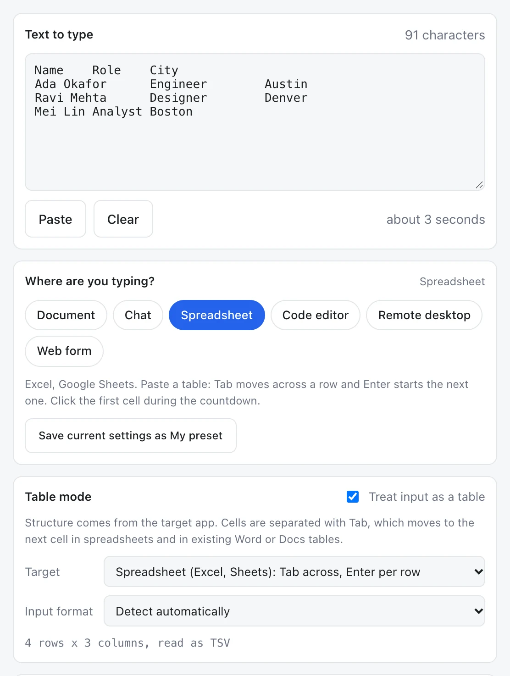Click the 'Where are you typing?' heading
The width and height of the screenshot is (510, 676).
tap(90, 281)
